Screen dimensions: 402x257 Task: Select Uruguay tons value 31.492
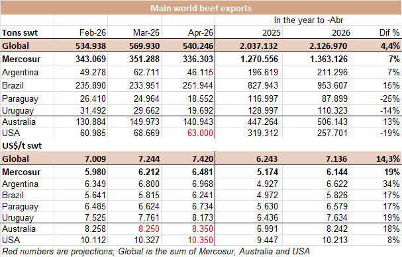point(93,110)
